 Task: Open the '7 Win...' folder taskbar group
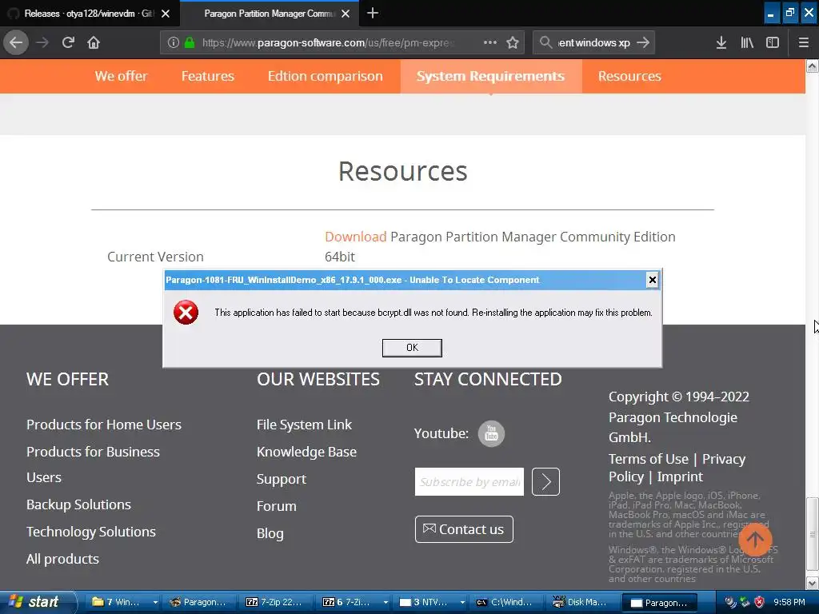124,602
